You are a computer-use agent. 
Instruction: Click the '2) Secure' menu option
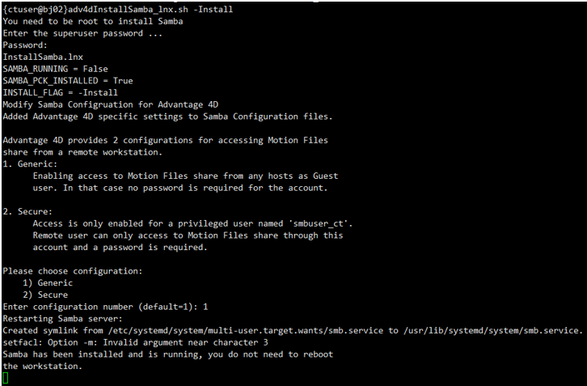pos(48,295)
